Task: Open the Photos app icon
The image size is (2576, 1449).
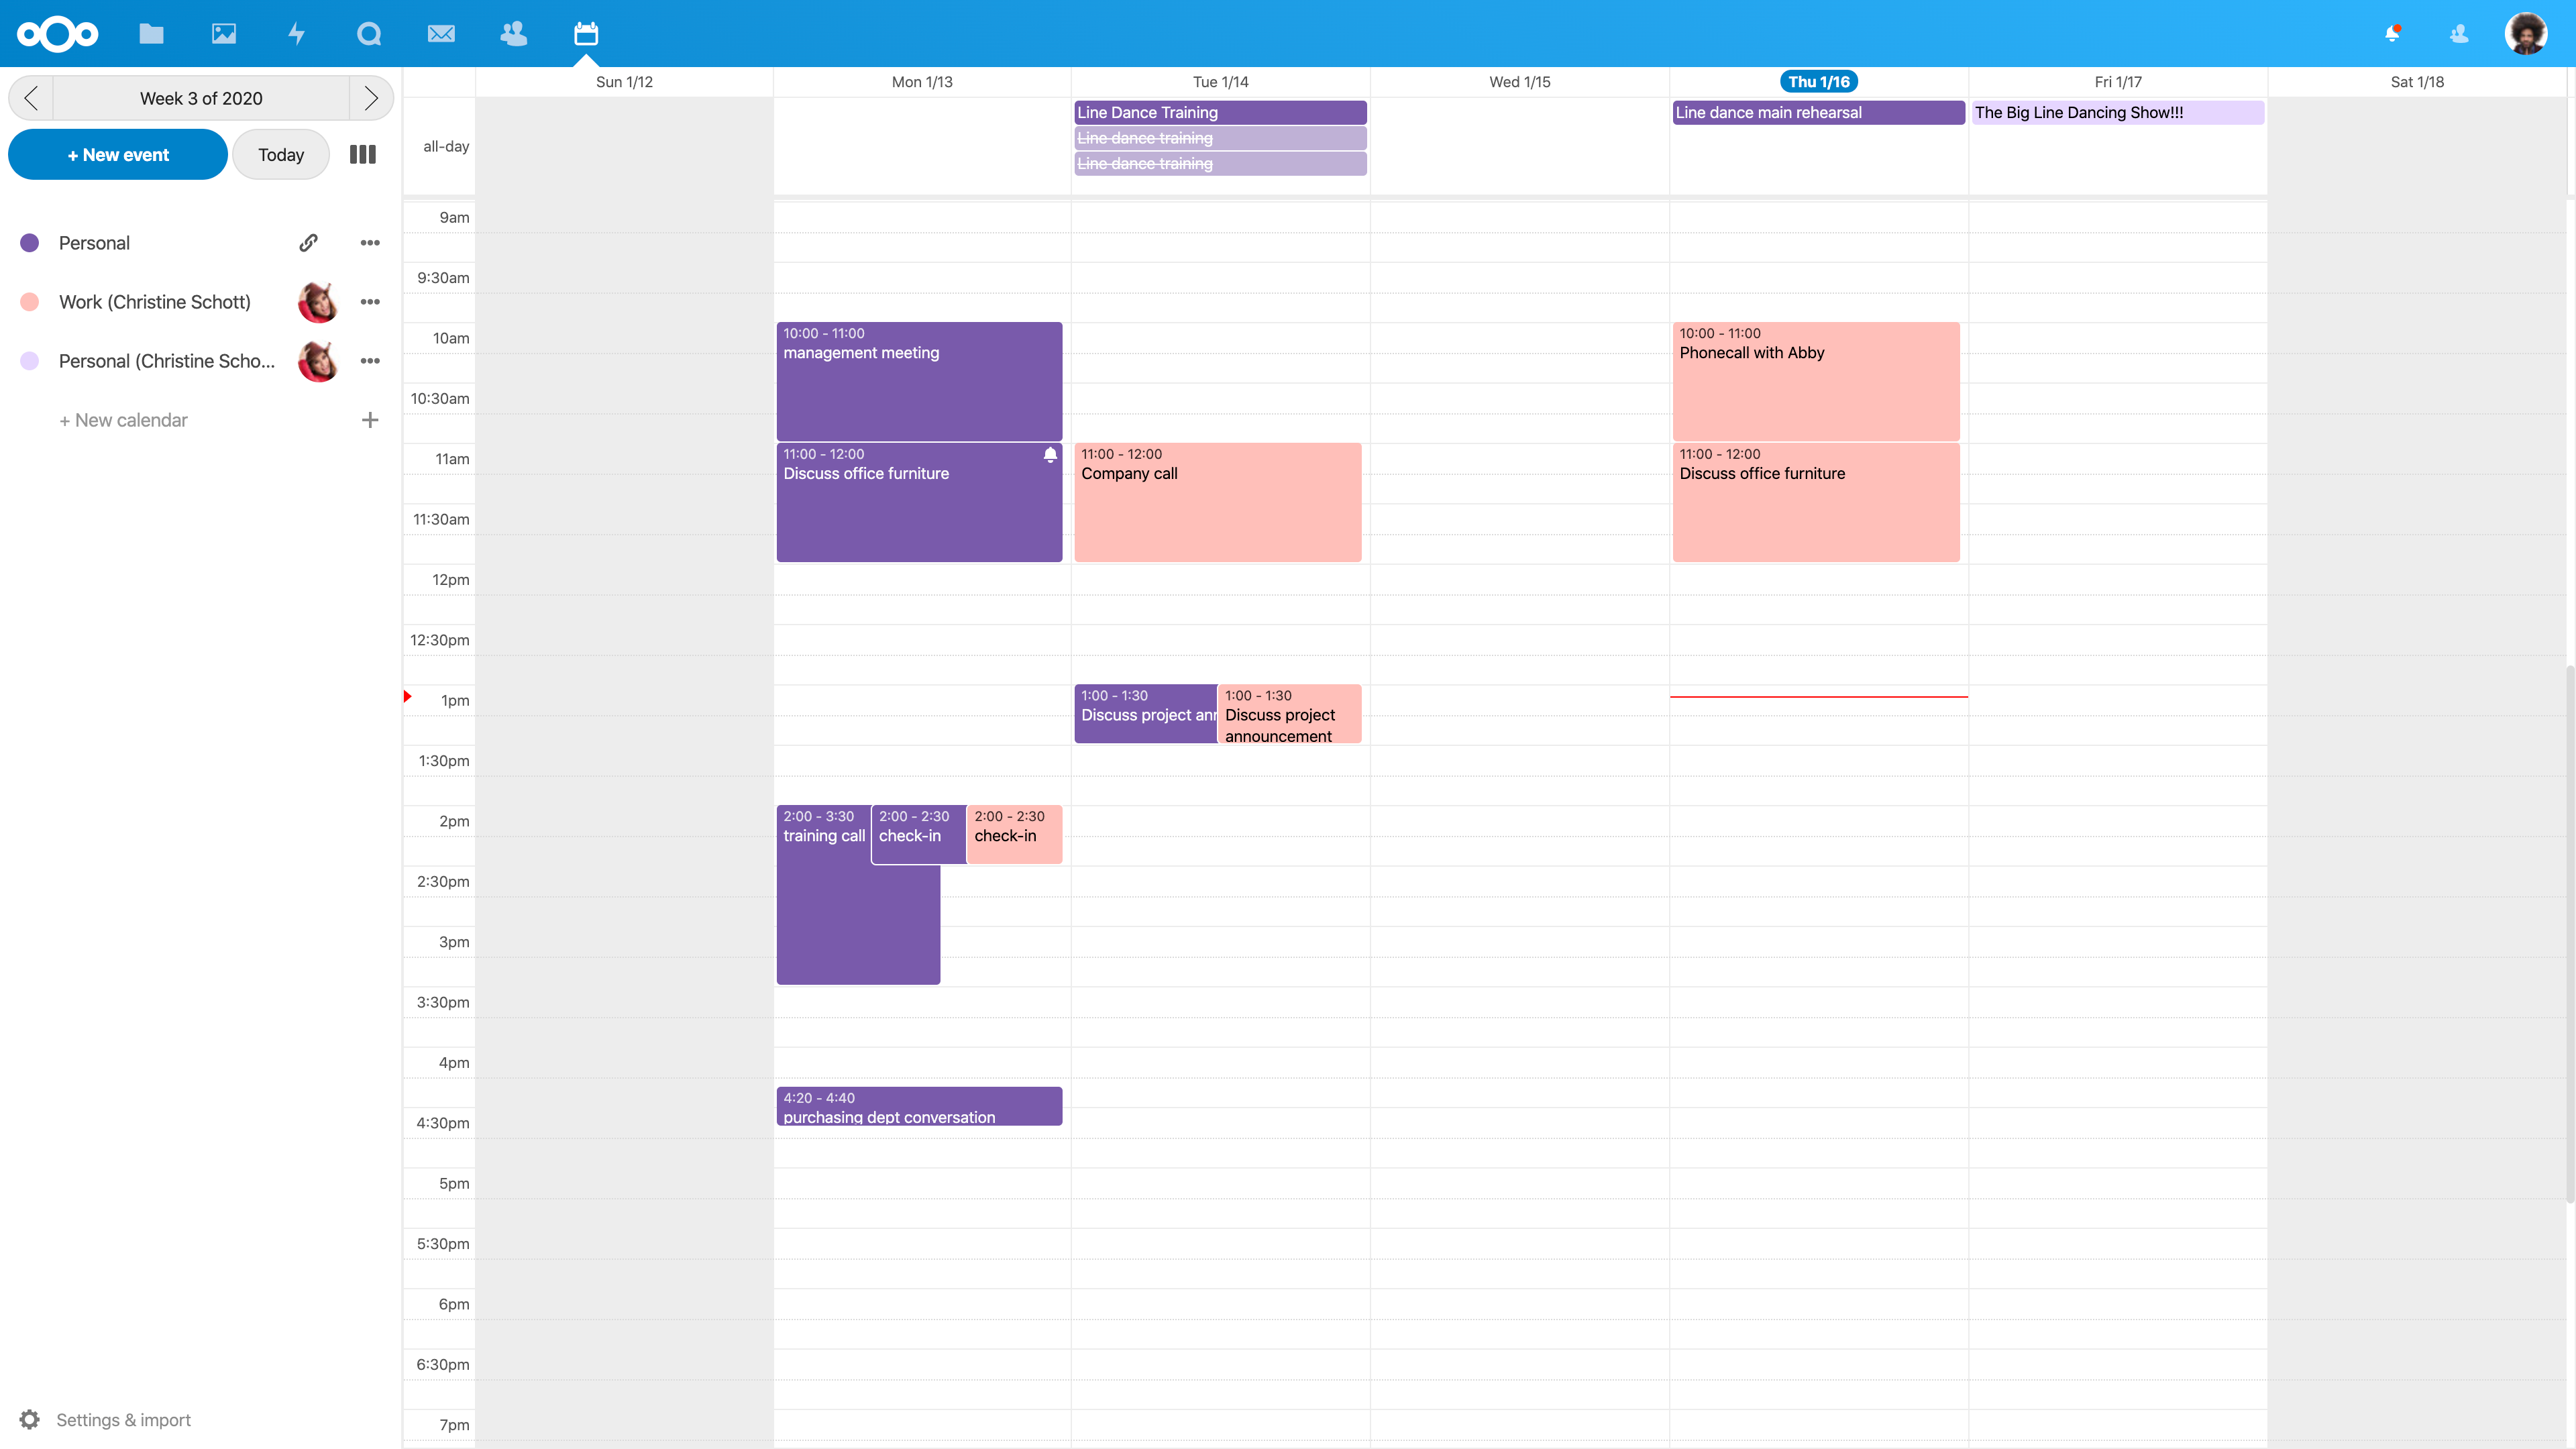Action: (224, 34)
